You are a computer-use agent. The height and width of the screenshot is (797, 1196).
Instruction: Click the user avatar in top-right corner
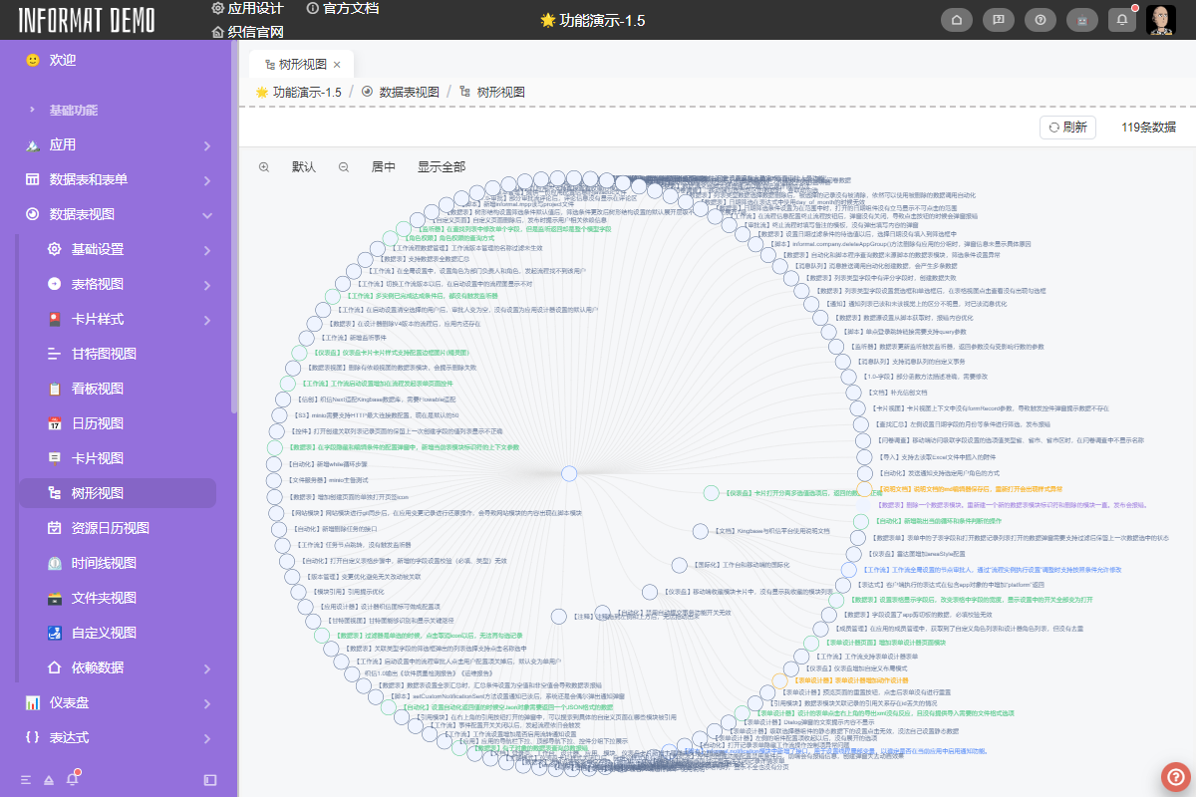[1162, 19]
